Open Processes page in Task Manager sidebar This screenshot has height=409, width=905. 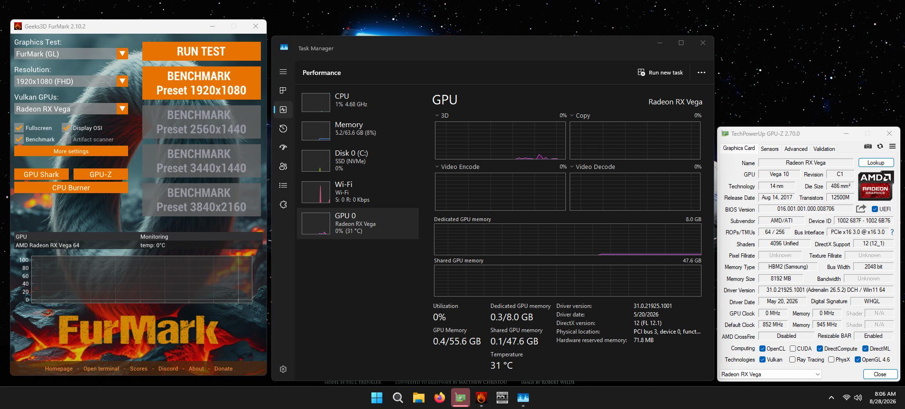click(283, 91)
